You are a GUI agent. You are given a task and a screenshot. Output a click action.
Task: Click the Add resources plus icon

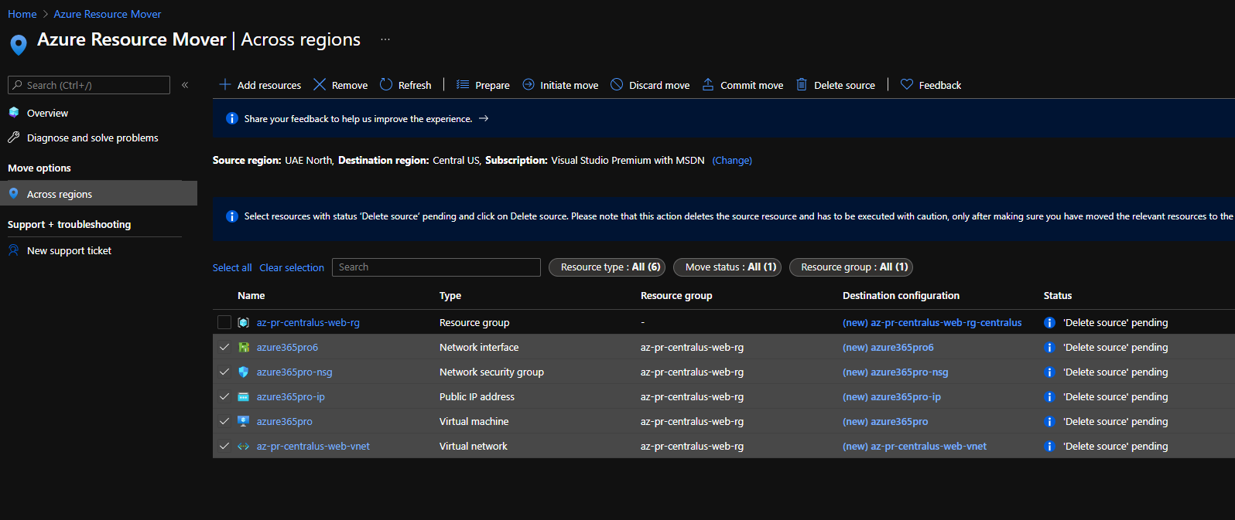click(x=225, y=84)
